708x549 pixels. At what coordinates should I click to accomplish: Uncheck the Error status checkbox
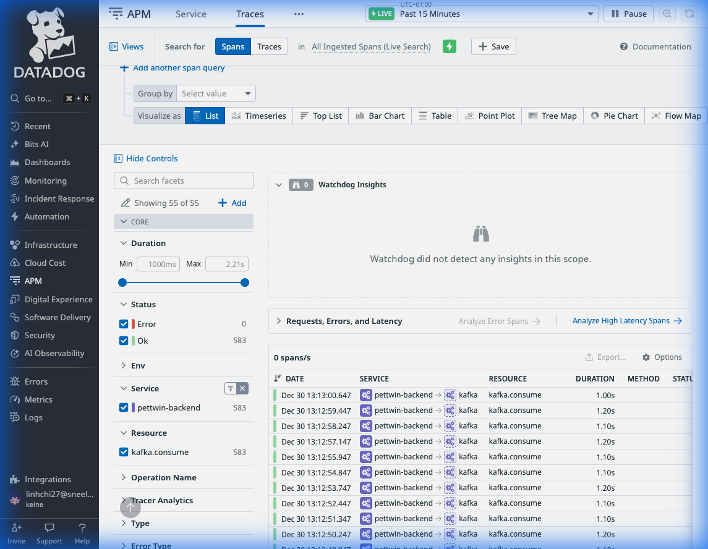pos(124,324)
